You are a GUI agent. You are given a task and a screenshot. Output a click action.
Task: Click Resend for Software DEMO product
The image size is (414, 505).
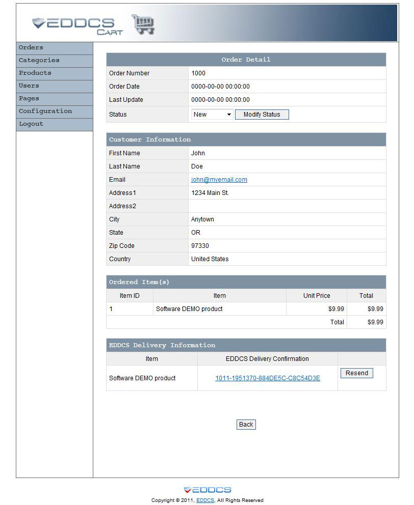point(356,373)
